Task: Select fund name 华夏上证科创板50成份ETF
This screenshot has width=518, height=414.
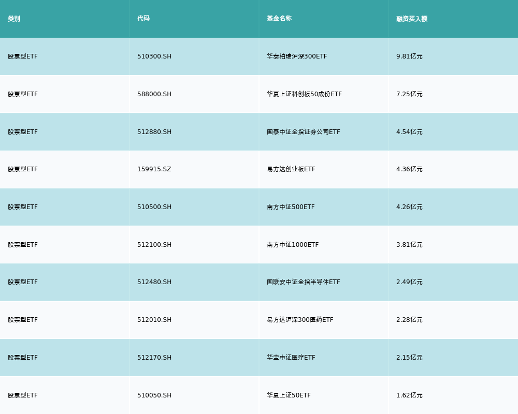Action: point(304,94)
